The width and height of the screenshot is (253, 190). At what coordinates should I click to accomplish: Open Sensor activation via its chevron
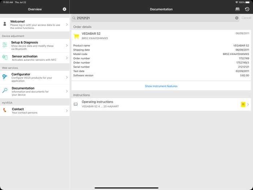[x=67, y=58]
